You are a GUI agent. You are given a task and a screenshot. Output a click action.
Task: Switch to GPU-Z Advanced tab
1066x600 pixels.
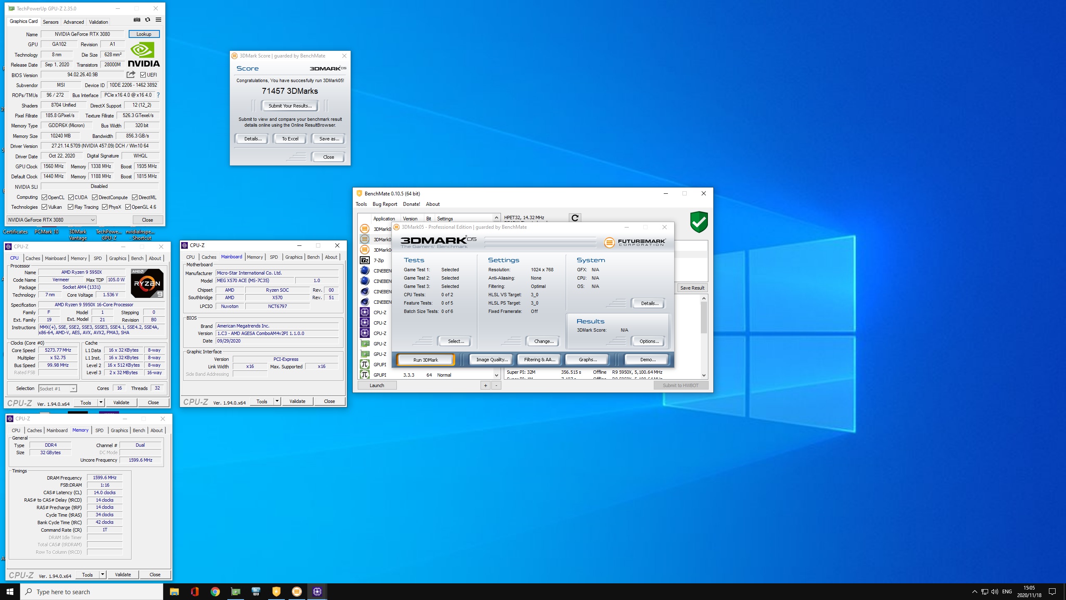pyautogui.click(x=74, y=22)
